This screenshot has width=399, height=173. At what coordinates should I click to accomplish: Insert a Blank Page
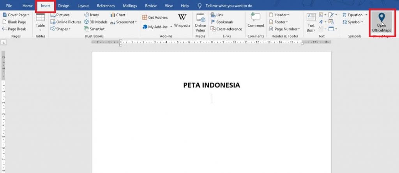pos(14,22)
